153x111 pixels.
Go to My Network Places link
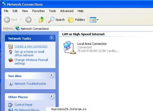(27, 110)
